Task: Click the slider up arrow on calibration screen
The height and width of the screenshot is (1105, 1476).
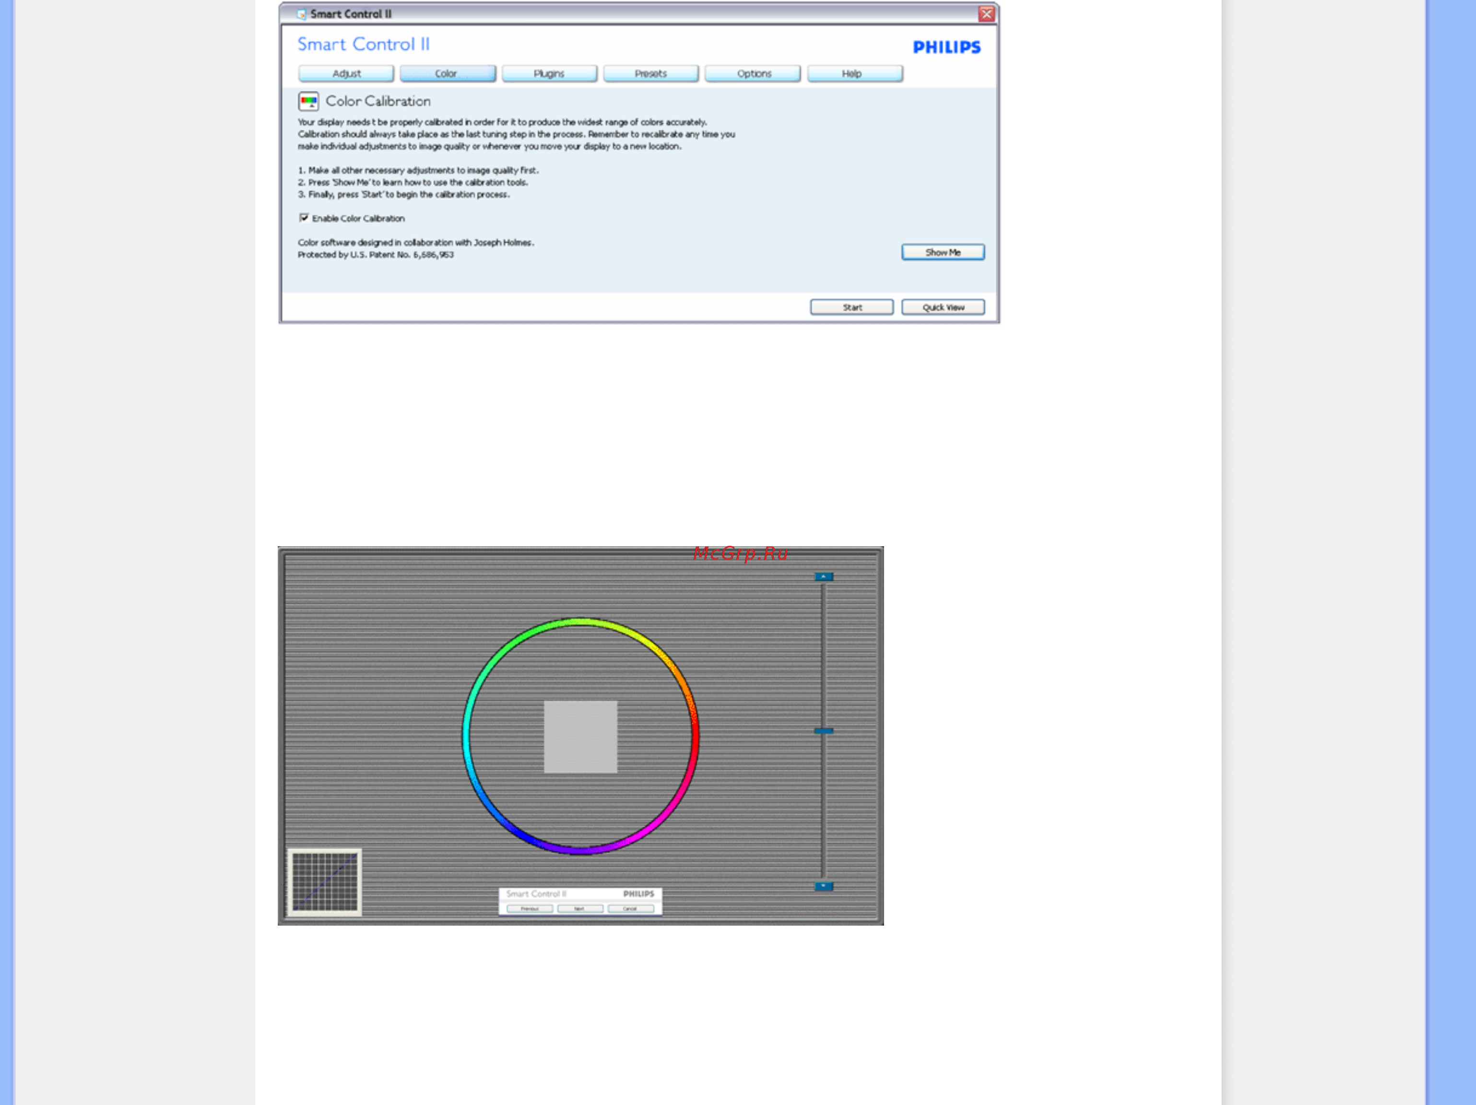Action: [x=824, y=576]
